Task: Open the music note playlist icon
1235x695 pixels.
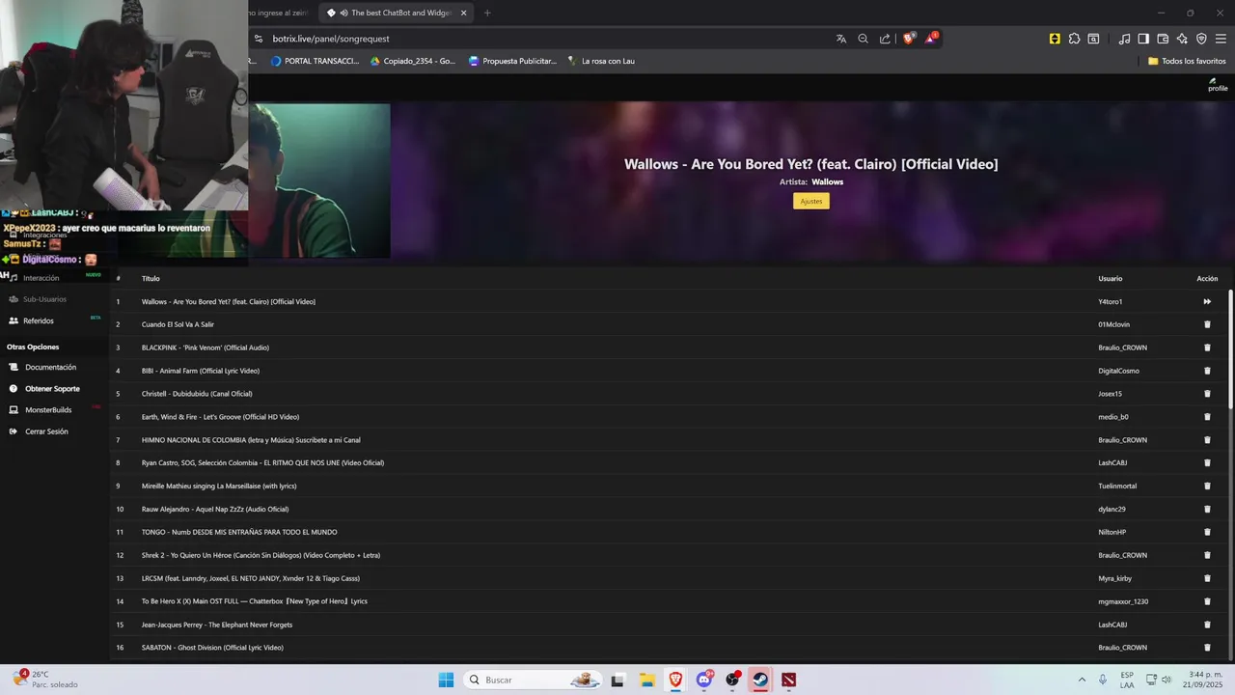Action: point(1124,39)
